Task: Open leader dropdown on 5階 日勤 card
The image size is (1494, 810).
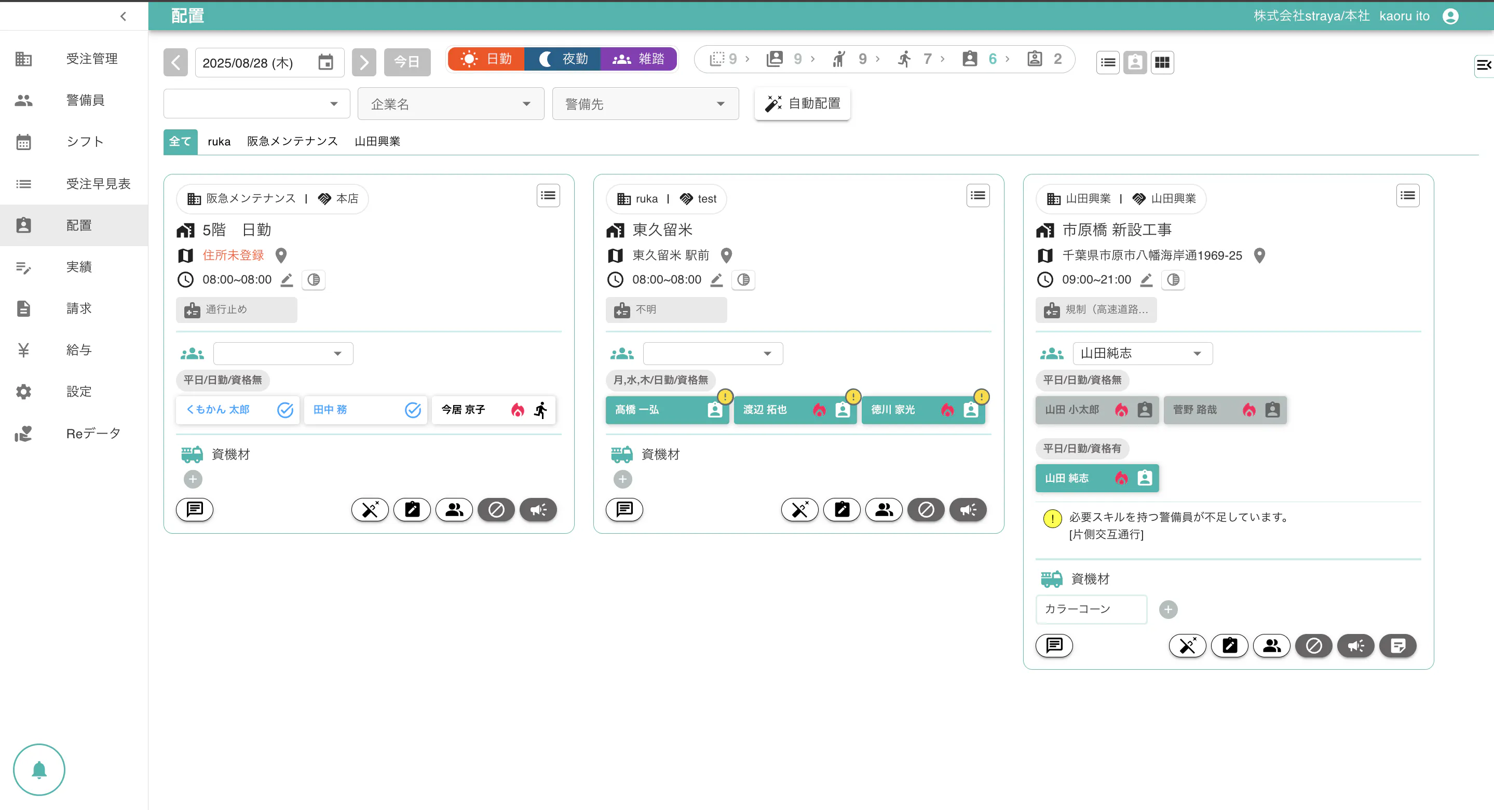Action: point(283,354)
